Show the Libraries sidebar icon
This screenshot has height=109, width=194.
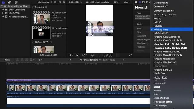coord(3,2)
